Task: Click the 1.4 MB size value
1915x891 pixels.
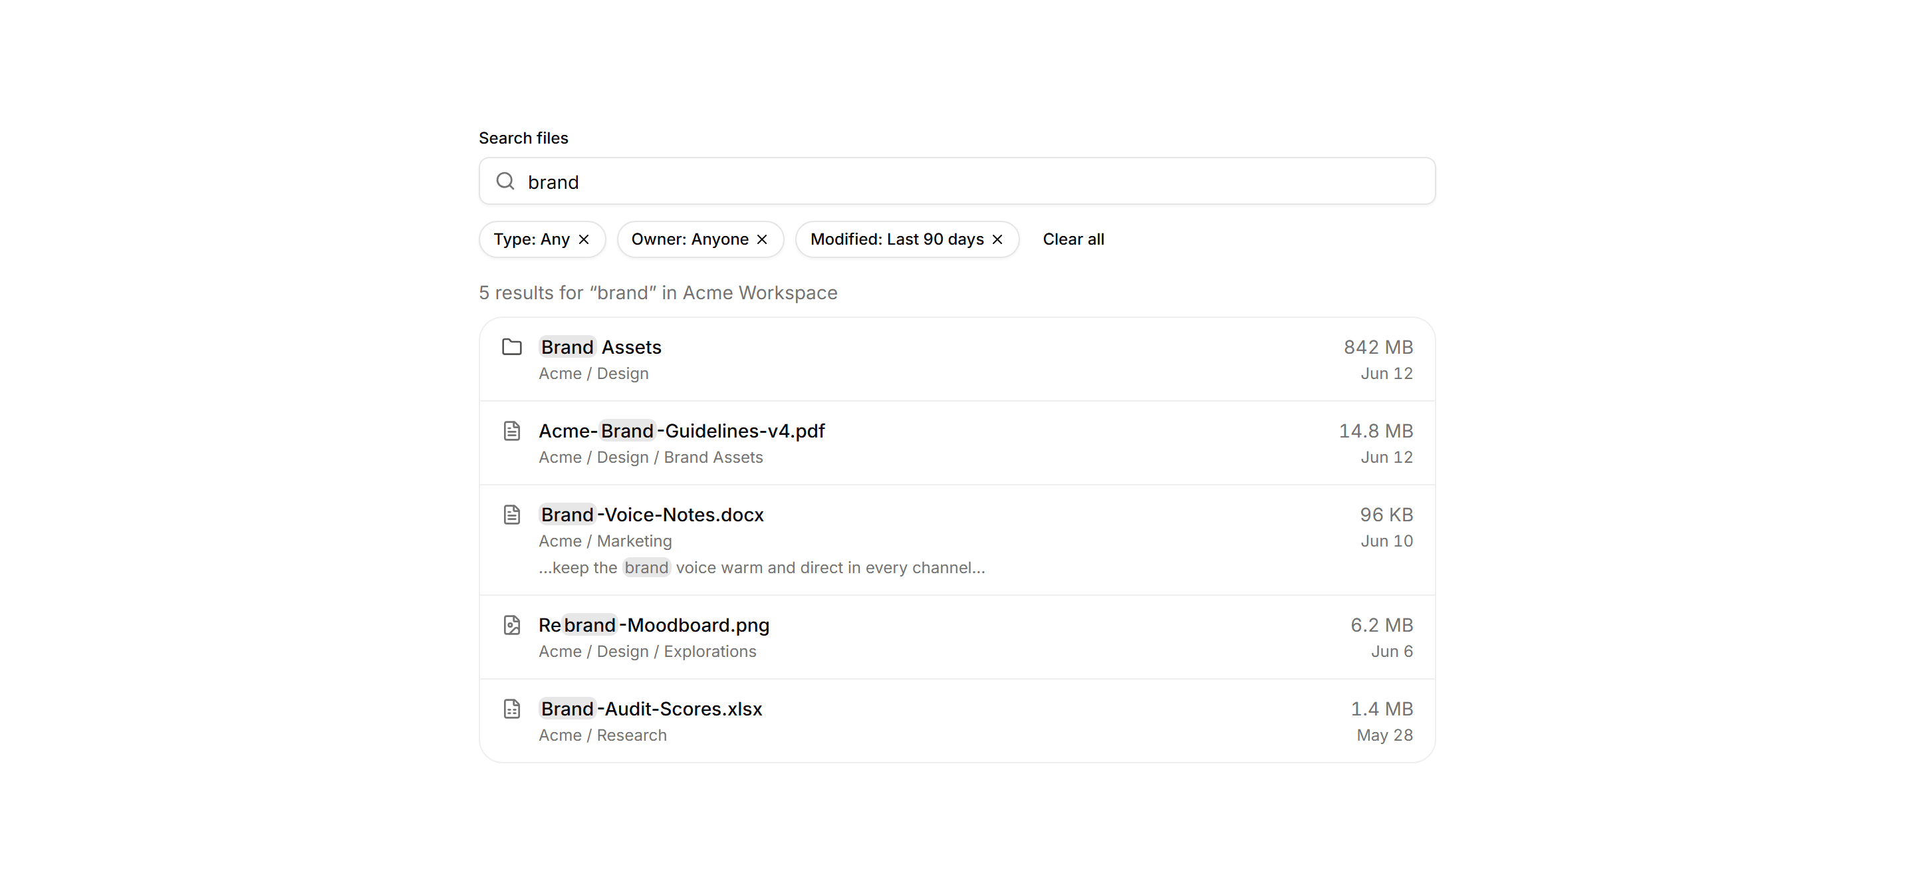Action: pyautogui.click(x=1382, y=709)
